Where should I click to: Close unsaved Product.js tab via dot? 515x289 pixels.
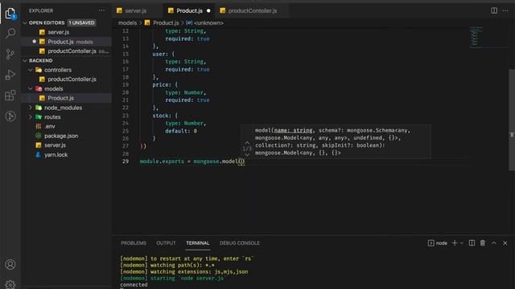(208, 10)
